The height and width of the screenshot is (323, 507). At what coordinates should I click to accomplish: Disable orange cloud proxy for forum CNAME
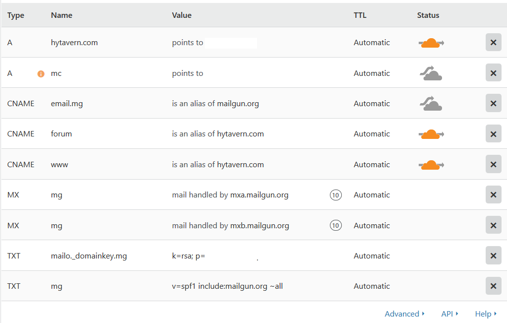(x=431, y=134)
